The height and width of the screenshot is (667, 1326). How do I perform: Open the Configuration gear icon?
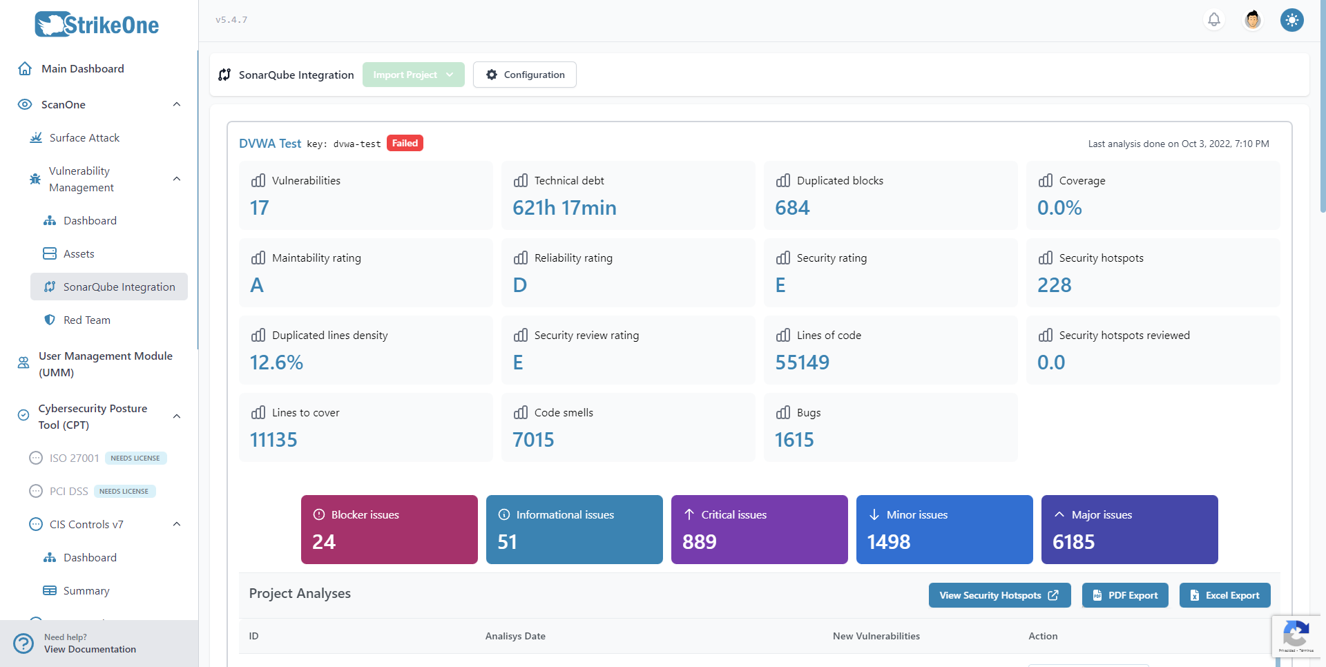[492, 75]
